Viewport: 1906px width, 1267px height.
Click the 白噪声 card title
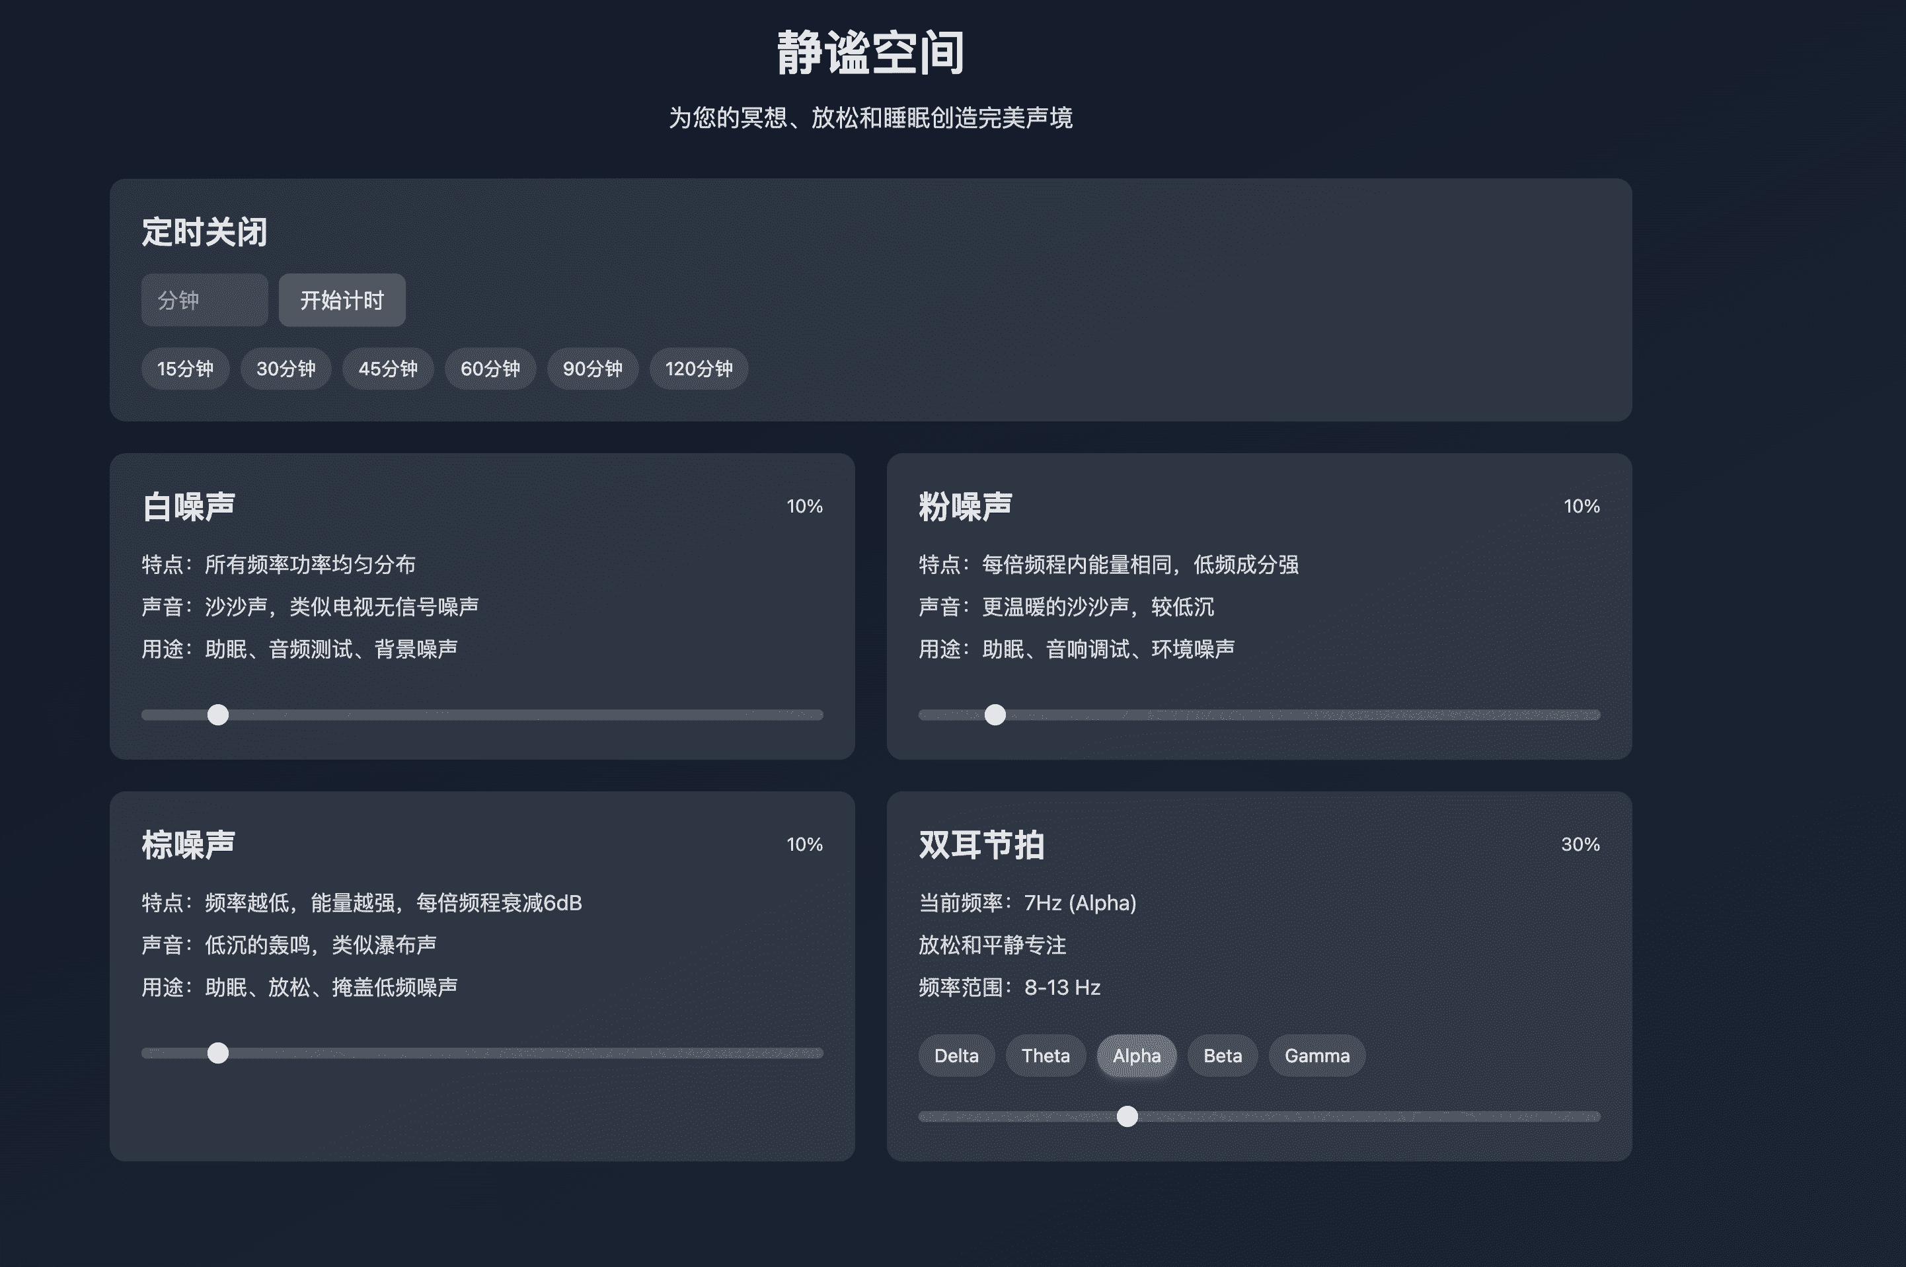[188, 507]
